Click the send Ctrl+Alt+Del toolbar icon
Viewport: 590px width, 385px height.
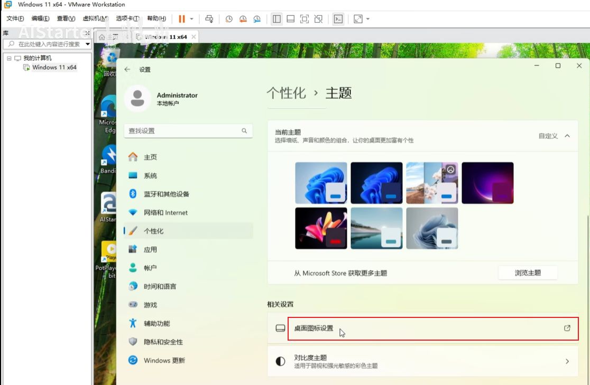[x=209, y=19]
